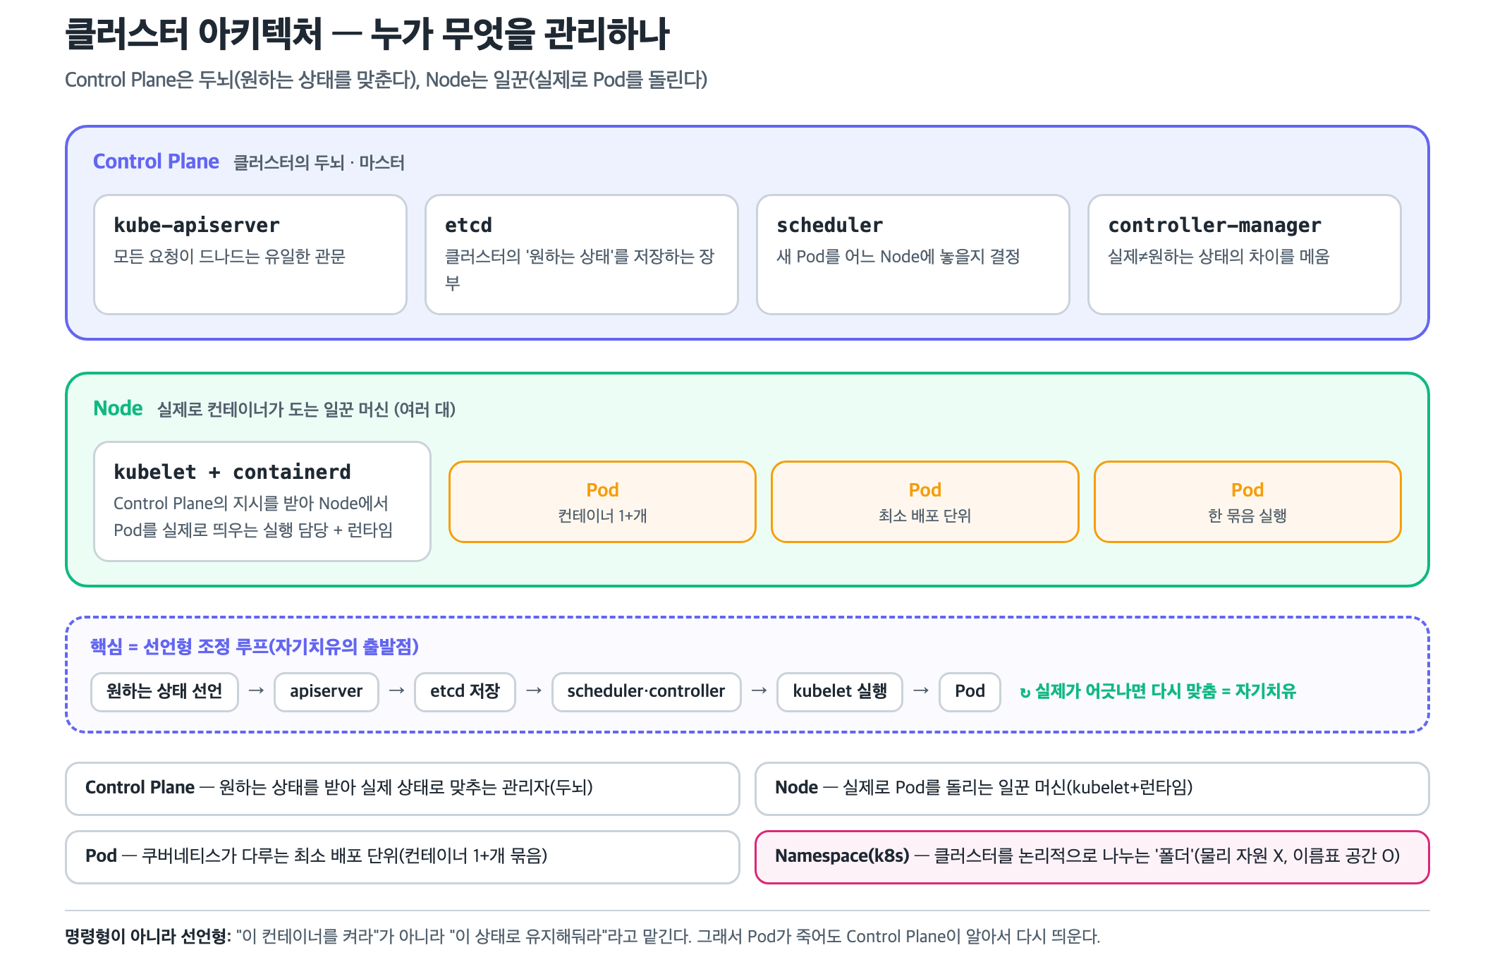
Task: Select the Control Plane definition box
Action: [x=403, y=789]
